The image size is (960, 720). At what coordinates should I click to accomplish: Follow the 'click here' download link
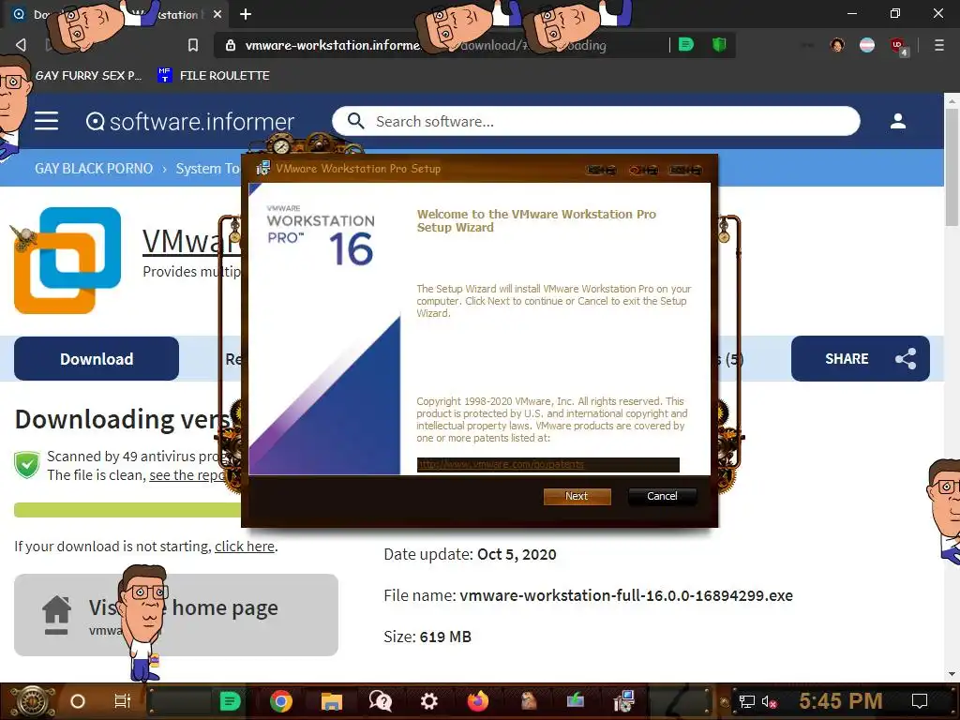coord(245,547)
